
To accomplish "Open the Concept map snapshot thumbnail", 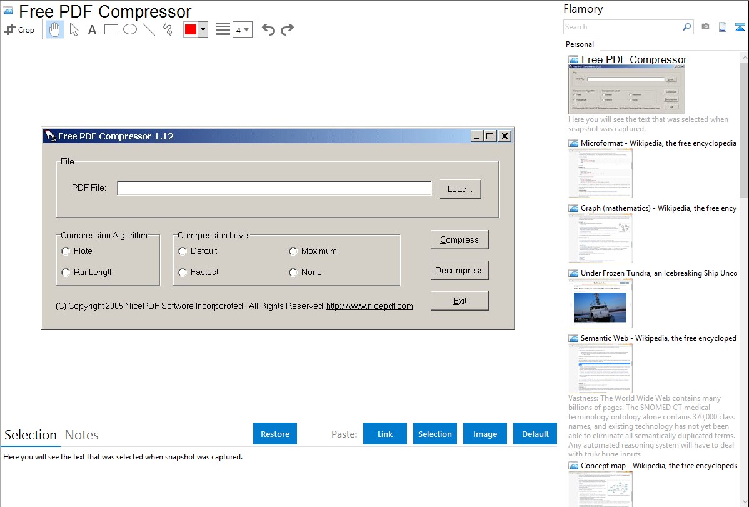I will coord(600,489).
